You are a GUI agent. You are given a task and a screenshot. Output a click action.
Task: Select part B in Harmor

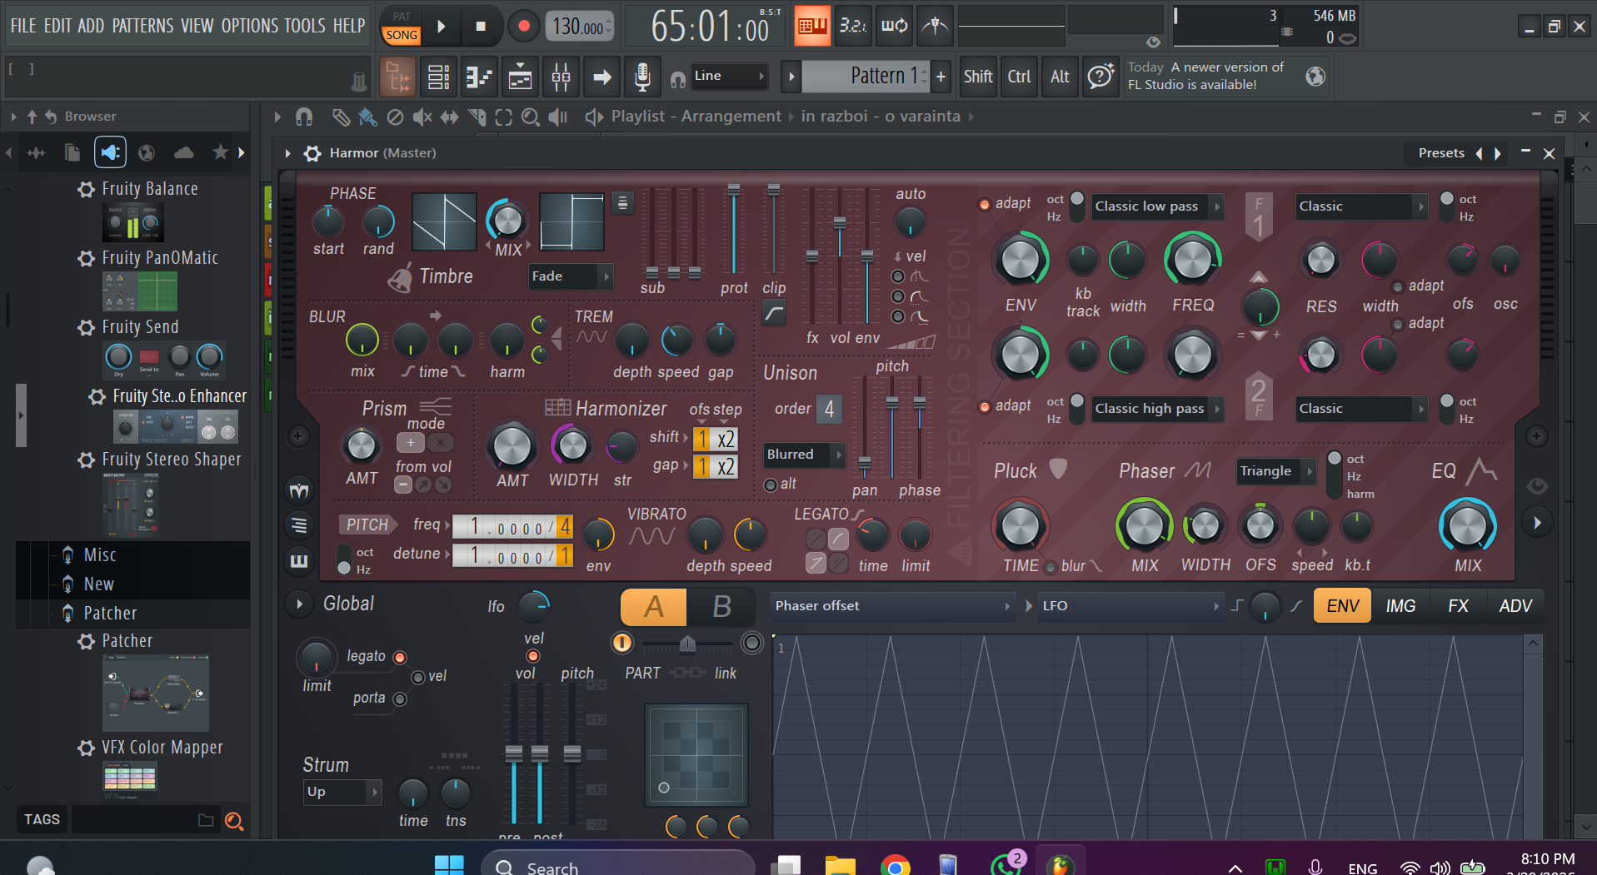click(x=721, y=607)
